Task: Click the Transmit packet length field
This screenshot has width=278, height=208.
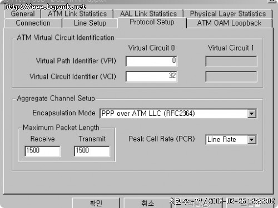Action: coord(92,151)
